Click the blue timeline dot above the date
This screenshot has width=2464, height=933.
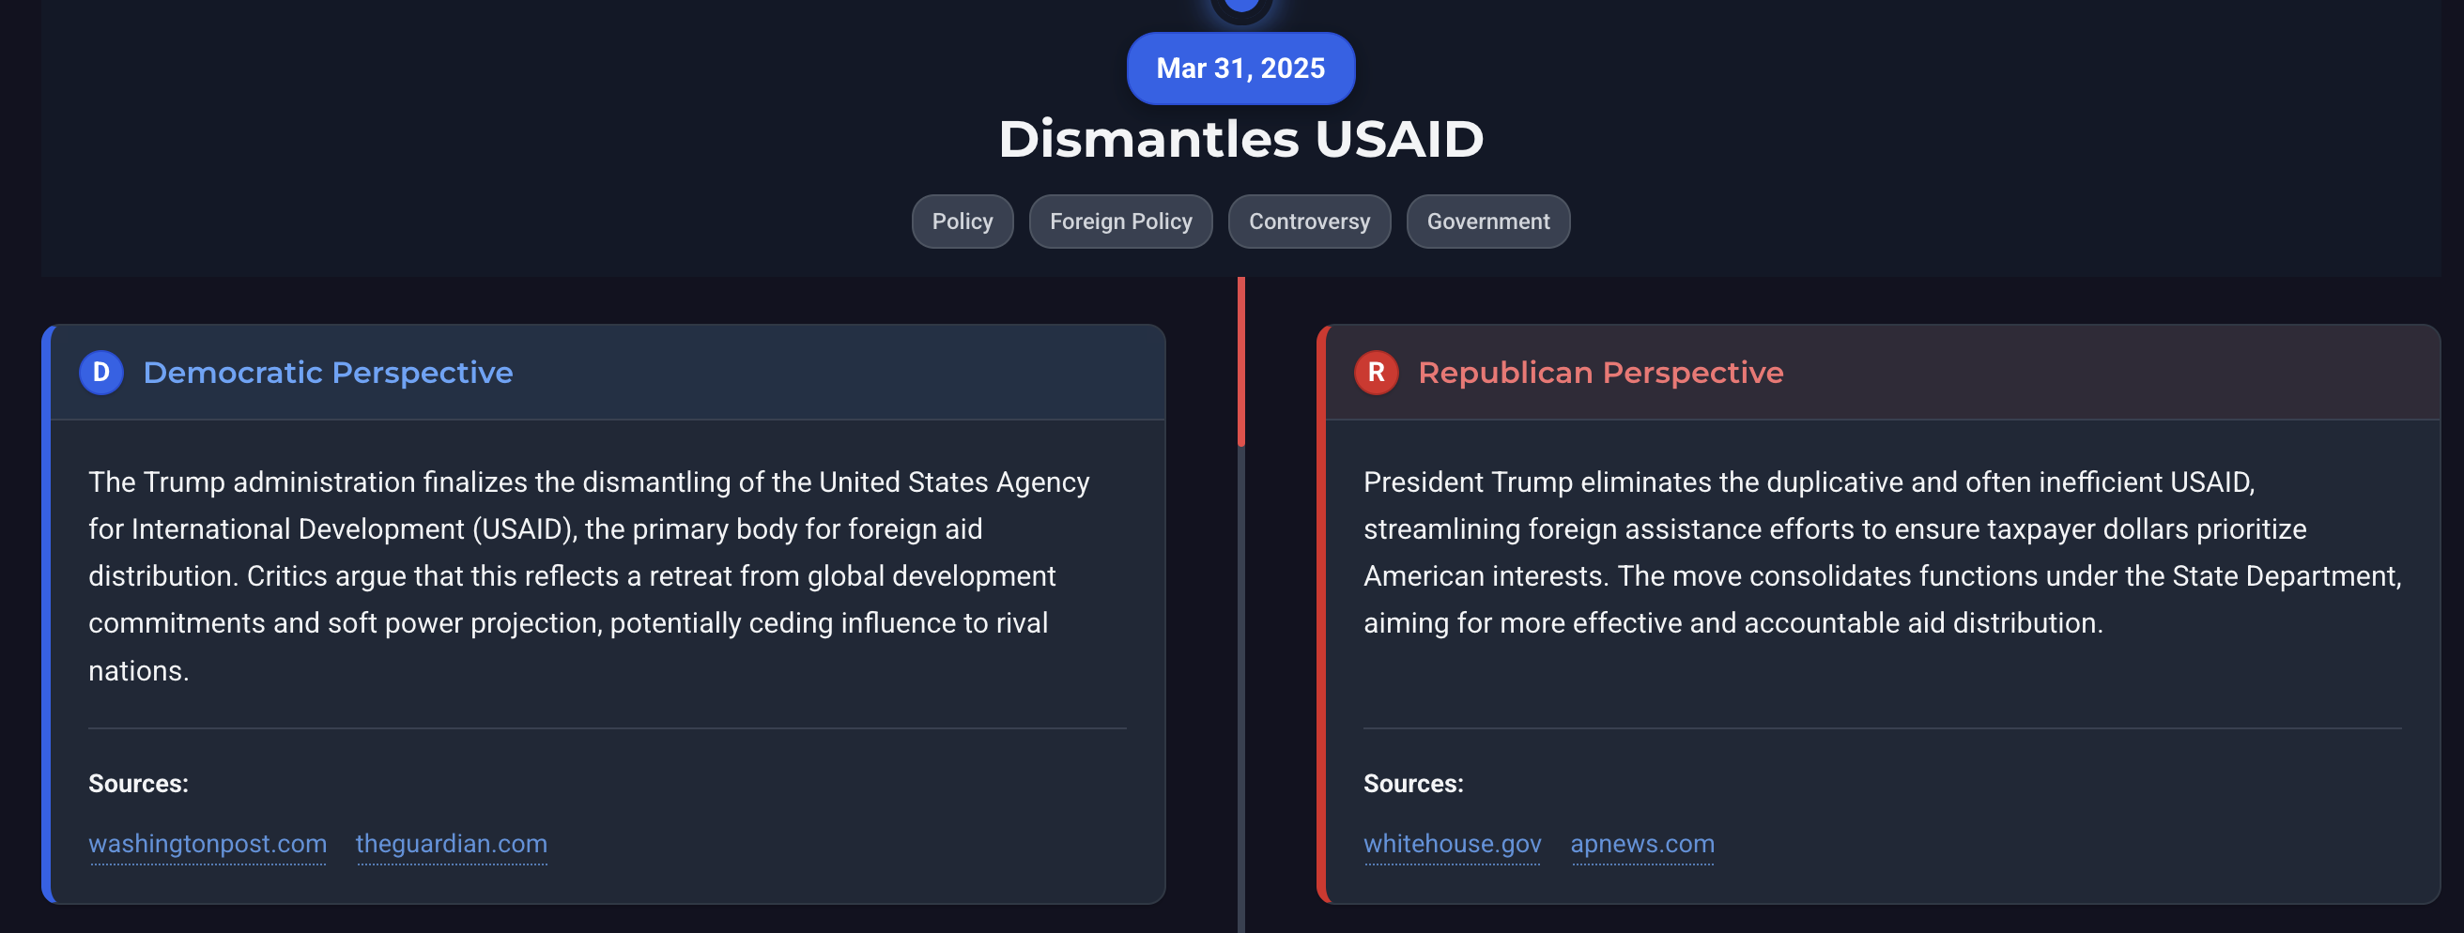[1240, 6]
